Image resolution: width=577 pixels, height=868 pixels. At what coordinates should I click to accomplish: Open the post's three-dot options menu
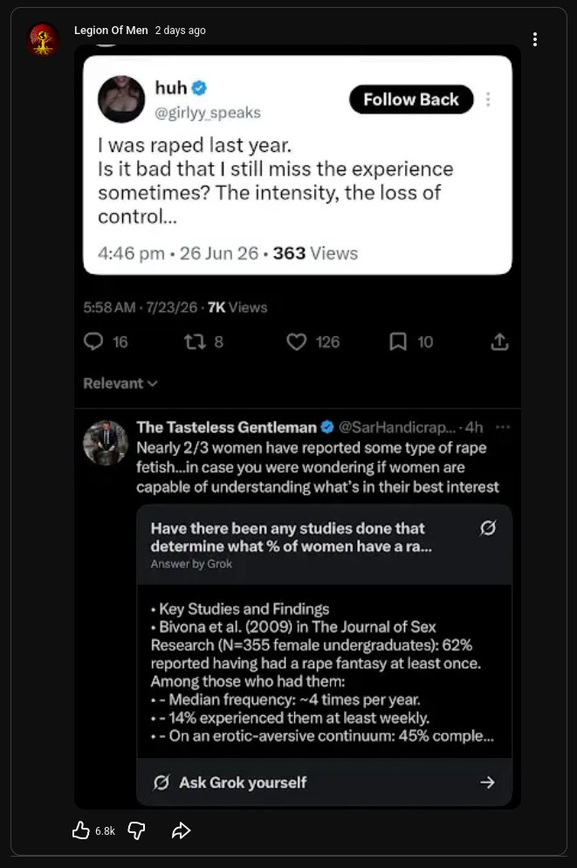[534, 39]
